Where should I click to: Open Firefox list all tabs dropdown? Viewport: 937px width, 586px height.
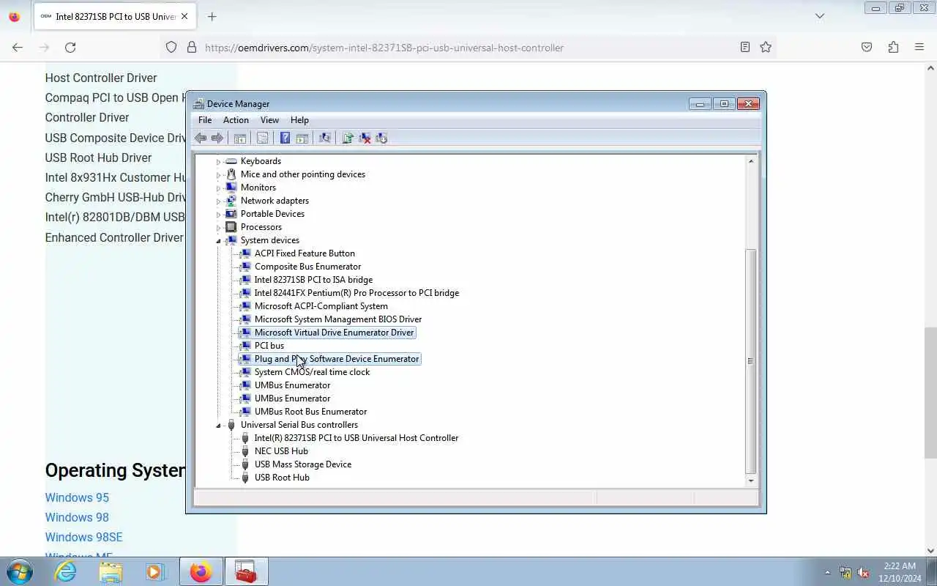(x=819, y=16)
